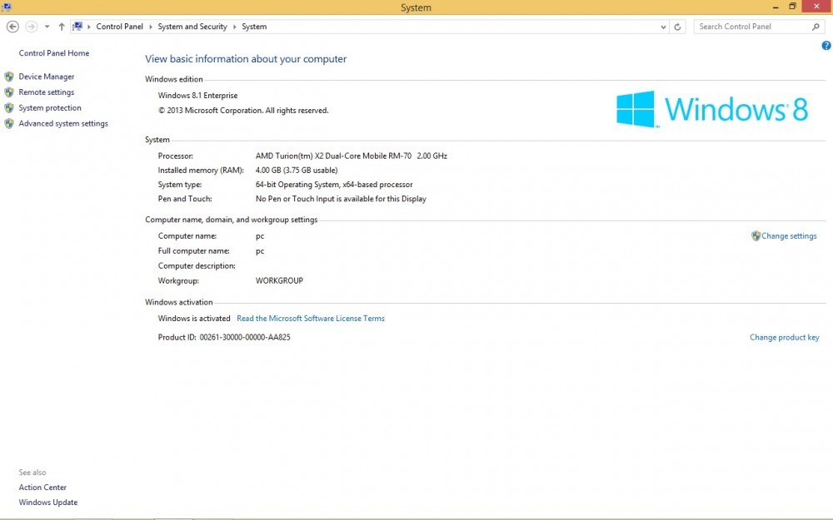This screenshot has width=833, height=520.
Task: Click the shield icon beside Change settings
Action: (756, 236)
